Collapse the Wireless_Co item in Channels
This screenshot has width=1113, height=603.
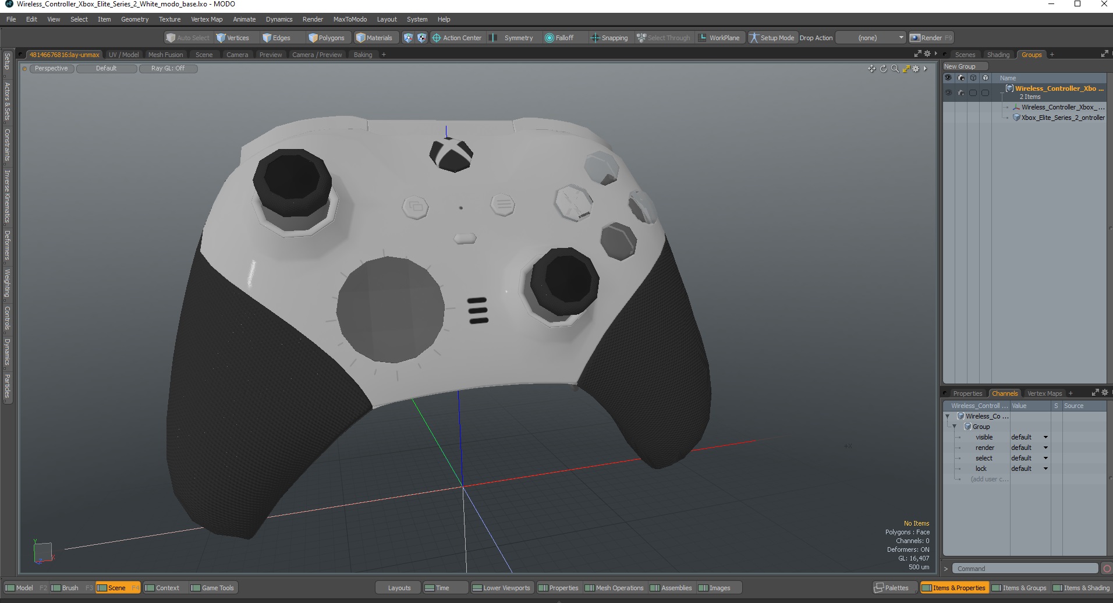[948, 416]
